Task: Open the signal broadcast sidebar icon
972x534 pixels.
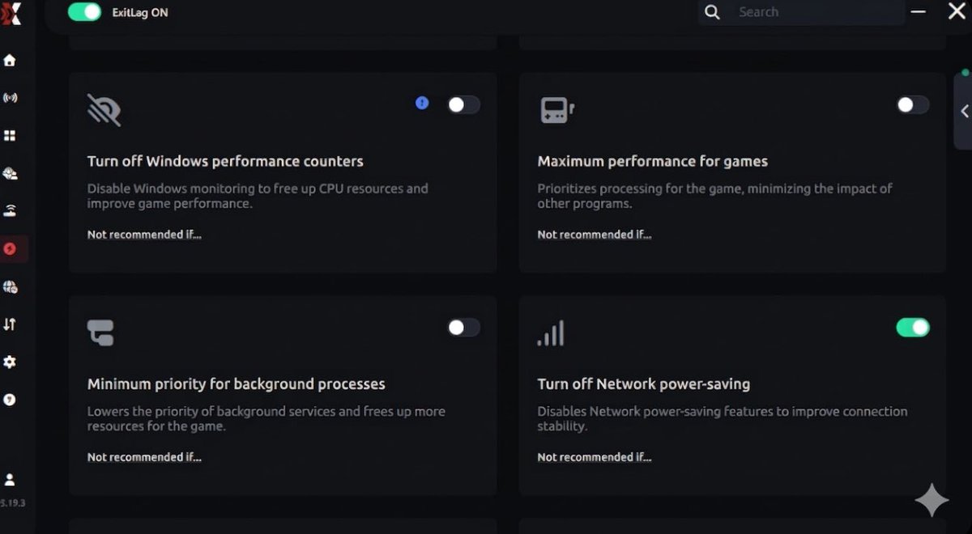Action: pos(10,98)
